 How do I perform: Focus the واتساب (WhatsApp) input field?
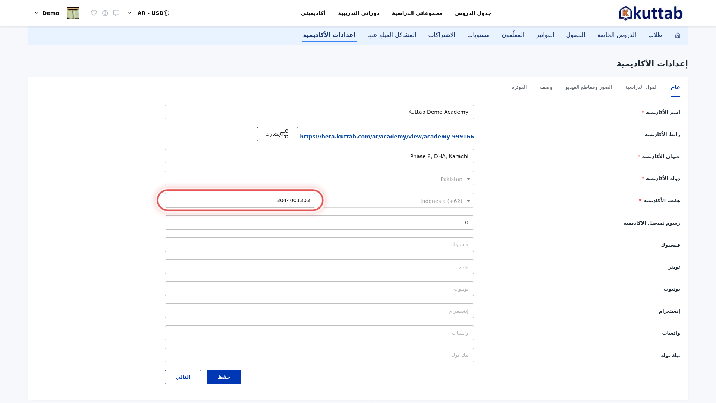[319, 333]
